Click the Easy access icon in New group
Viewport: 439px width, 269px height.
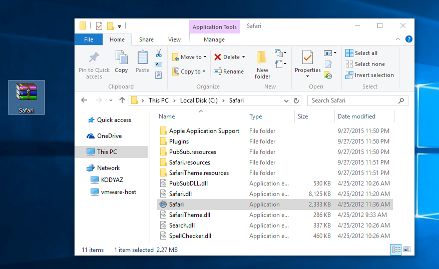tap(280, 64)
